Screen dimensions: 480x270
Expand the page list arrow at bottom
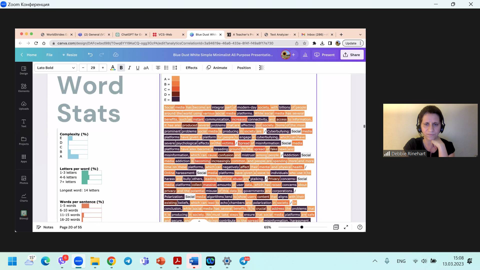[x=199, y=221]
